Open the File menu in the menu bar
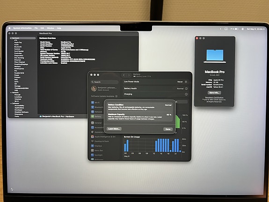Image resolution: width=269 pixels, height=202 pixels. pos(36,28)
